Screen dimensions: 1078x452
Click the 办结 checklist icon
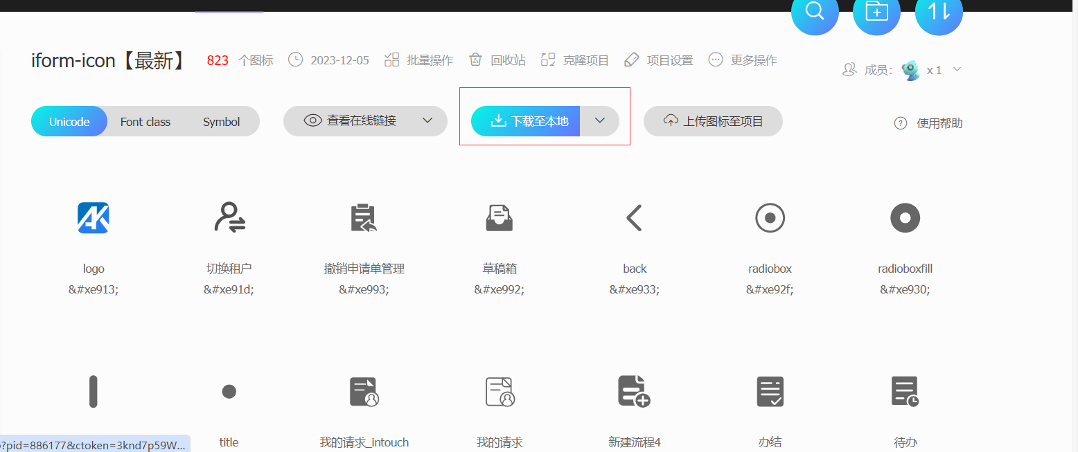(770, 391)
